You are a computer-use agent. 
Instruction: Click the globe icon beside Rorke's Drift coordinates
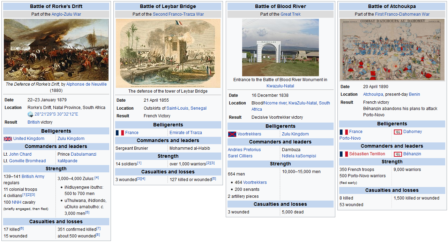31,114
